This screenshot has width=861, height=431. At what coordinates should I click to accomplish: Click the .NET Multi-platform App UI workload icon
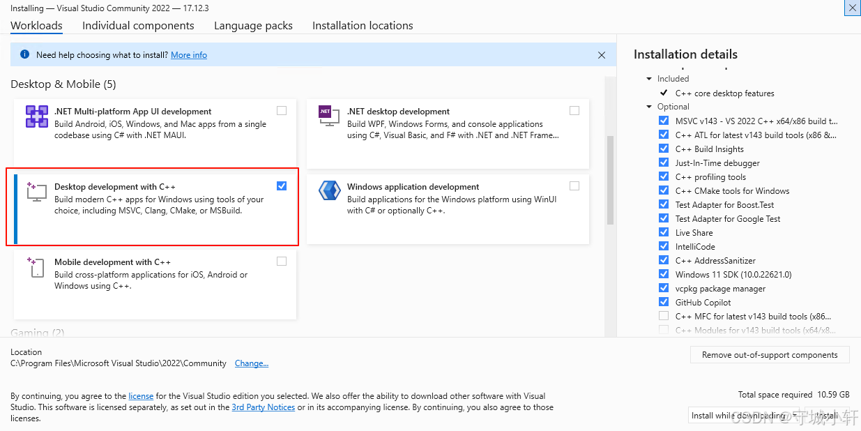37,116
